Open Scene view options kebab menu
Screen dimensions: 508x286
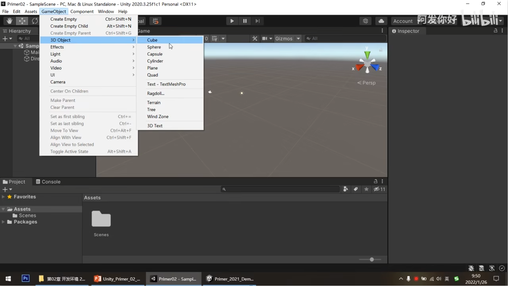382,31
